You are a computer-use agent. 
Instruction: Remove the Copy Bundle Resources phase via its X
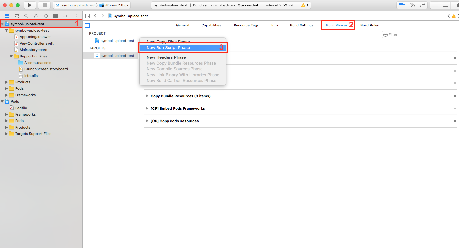point(455,96)
